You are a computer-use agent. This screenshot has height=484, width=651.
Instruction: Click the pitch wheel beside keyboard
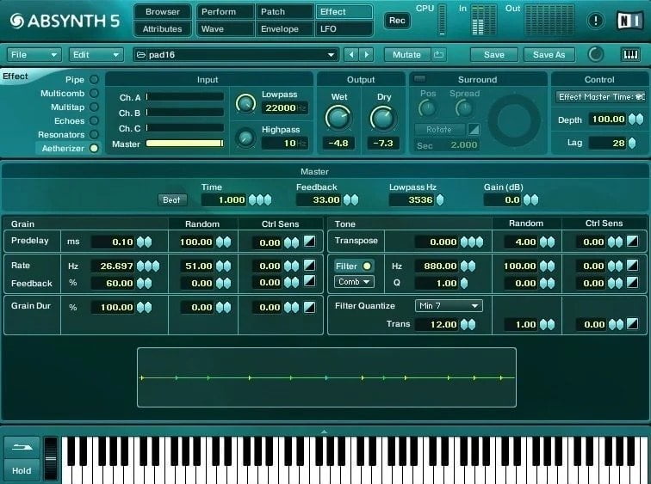[51, 459]
